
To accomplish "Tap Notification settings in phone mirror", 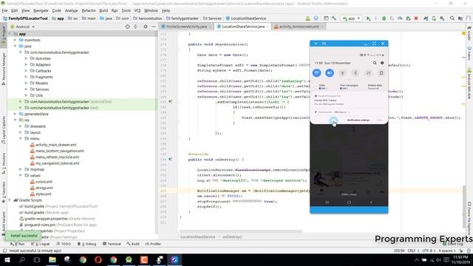I will pos(358,120).
